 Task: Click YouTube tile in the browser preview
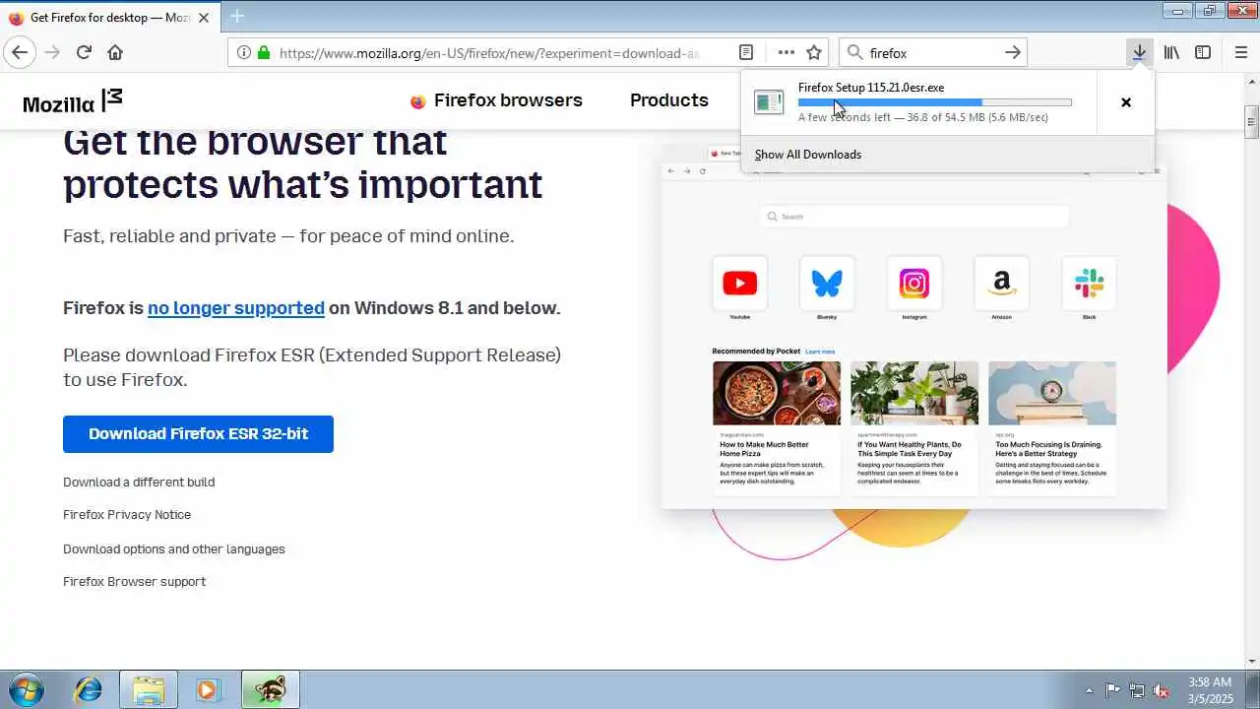tap(739, 285)
